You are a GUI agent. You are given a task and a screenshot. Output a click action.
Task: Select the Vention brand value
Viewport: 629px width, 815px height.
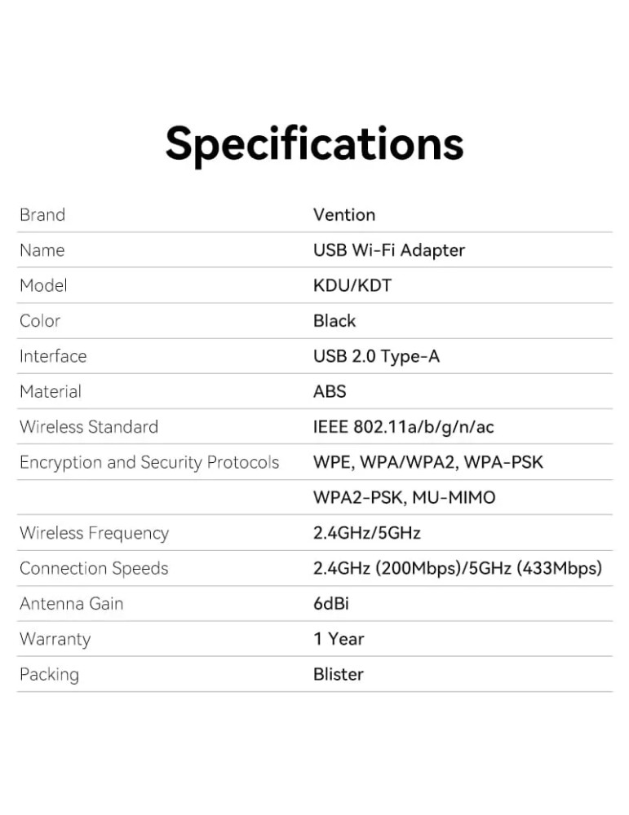click(344, 215)
